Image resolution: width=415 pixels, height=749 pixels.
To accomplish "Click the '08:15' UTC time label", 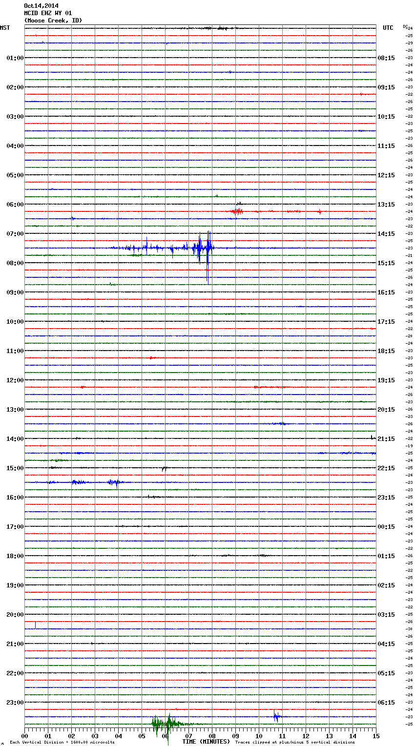I will click(386, 58).
